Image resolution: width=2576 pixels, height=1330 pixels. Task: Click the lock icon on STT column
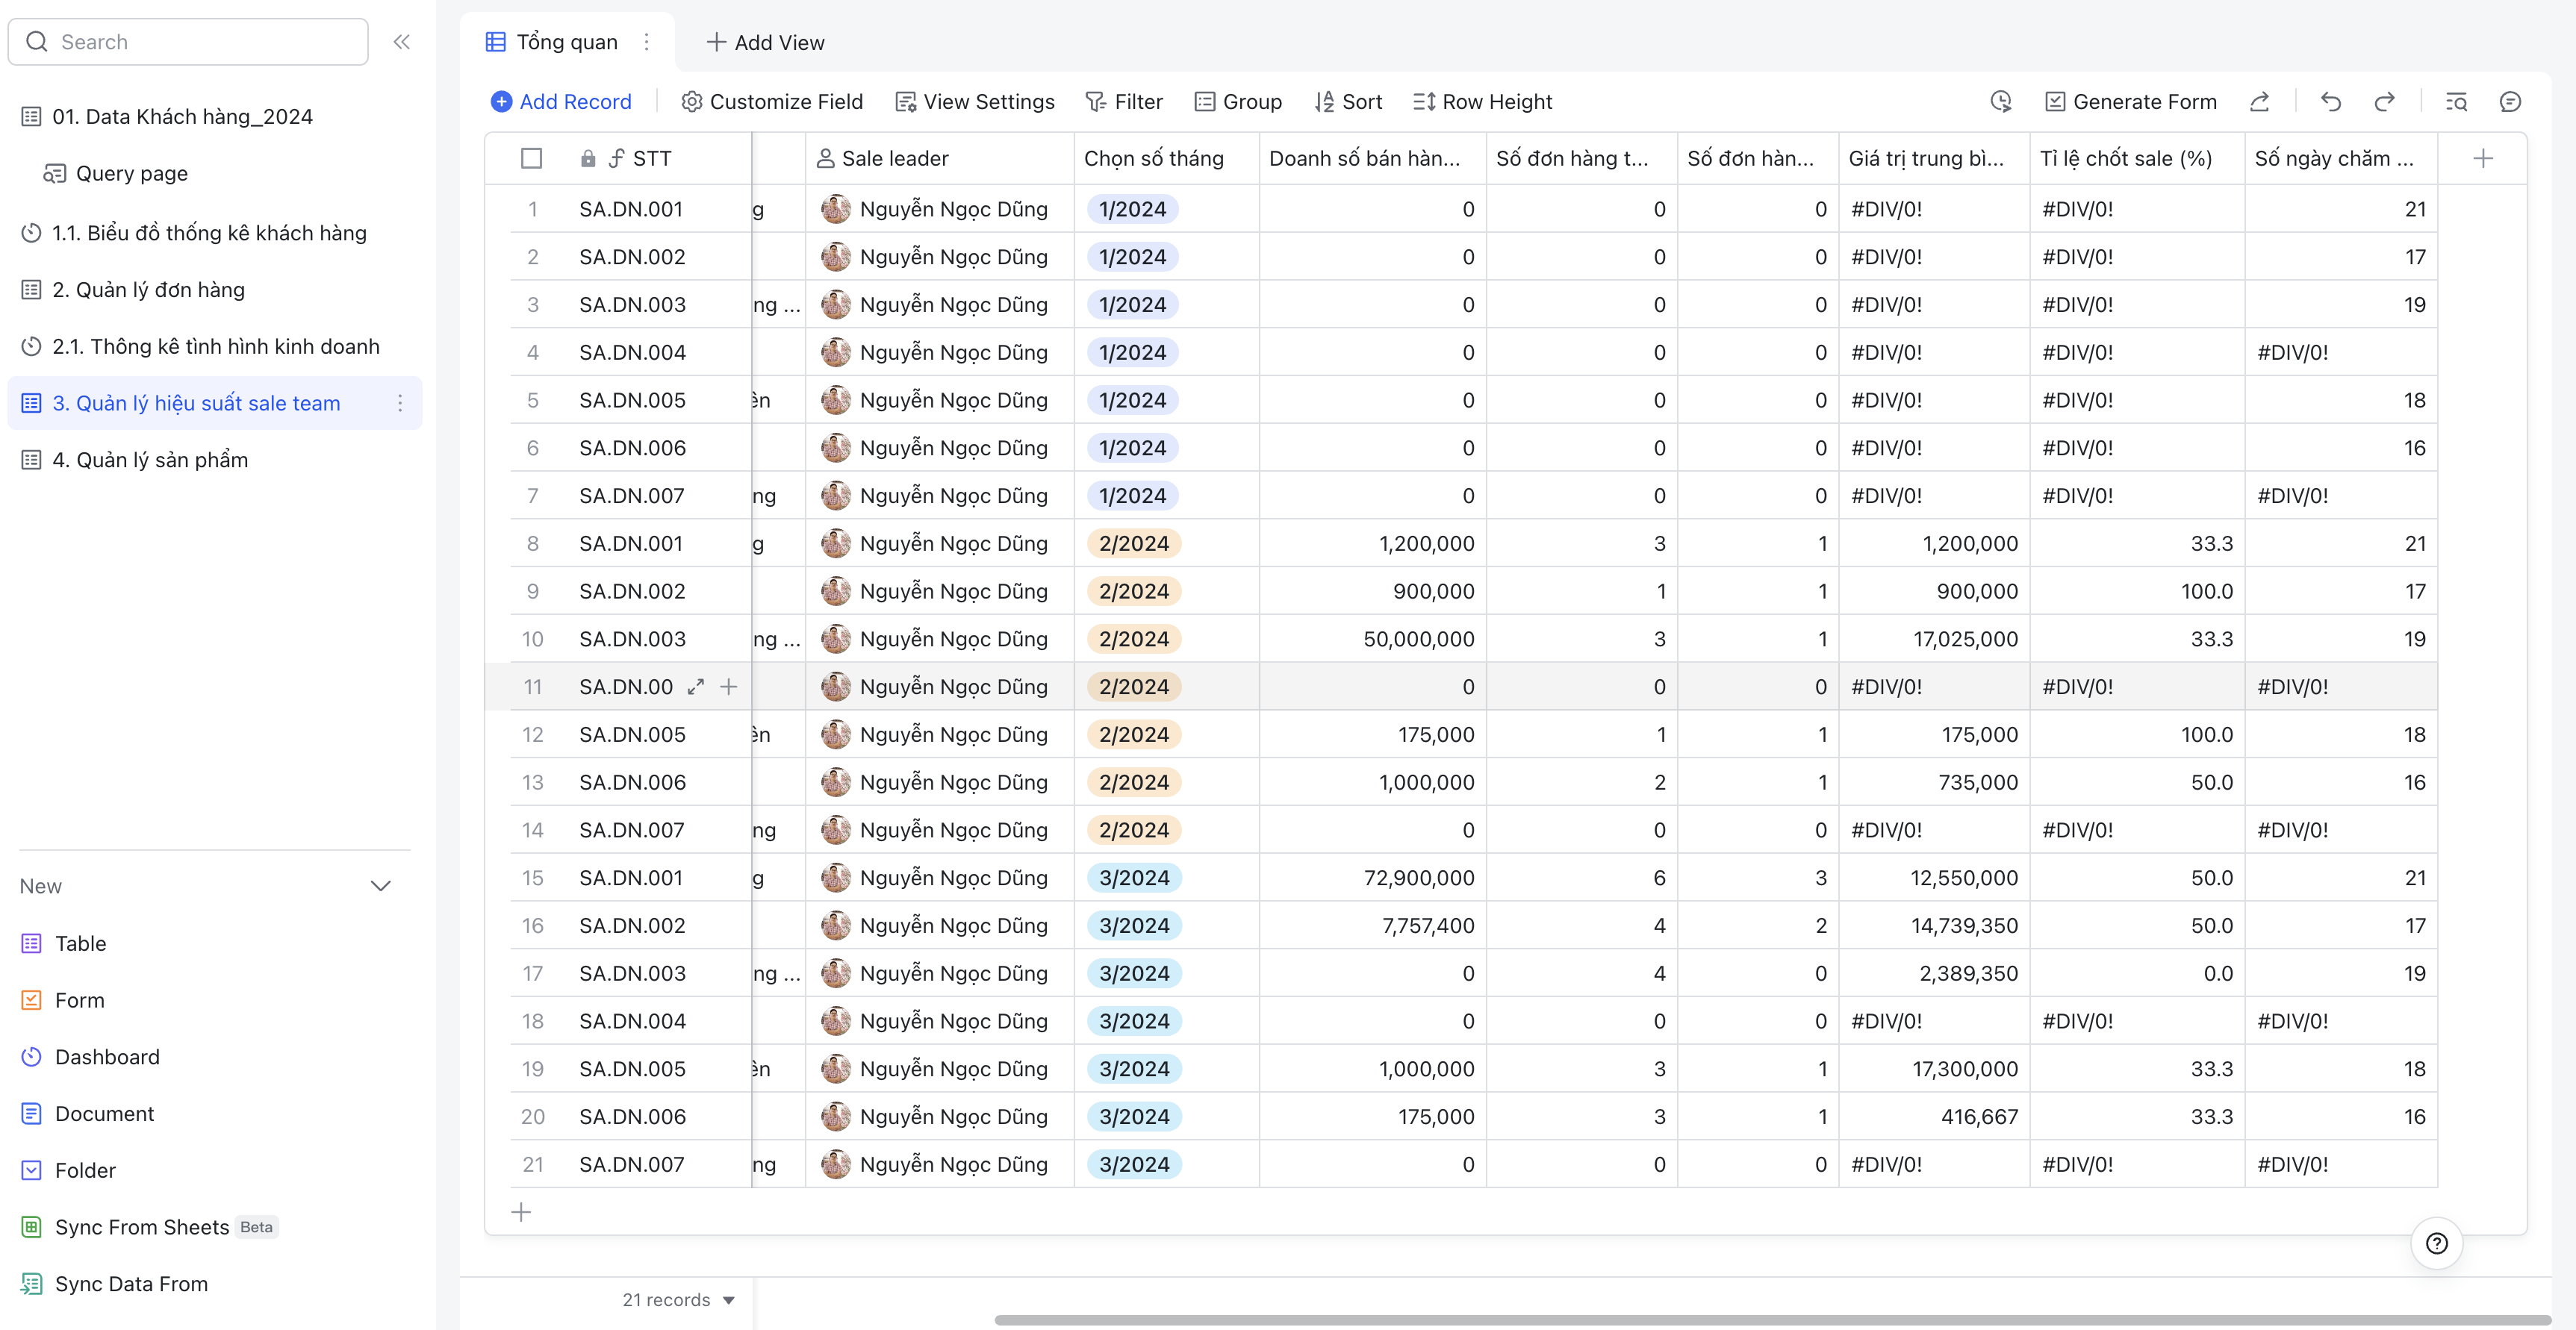pyautogui.click(x=588, y=158)
